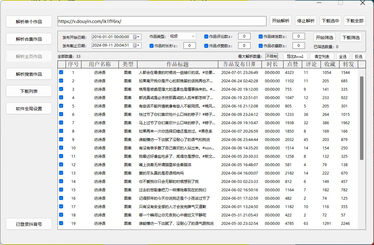The image size is (374, 245).
Task: Select 解析搜索作品 in sidebar
Action: 29,74
